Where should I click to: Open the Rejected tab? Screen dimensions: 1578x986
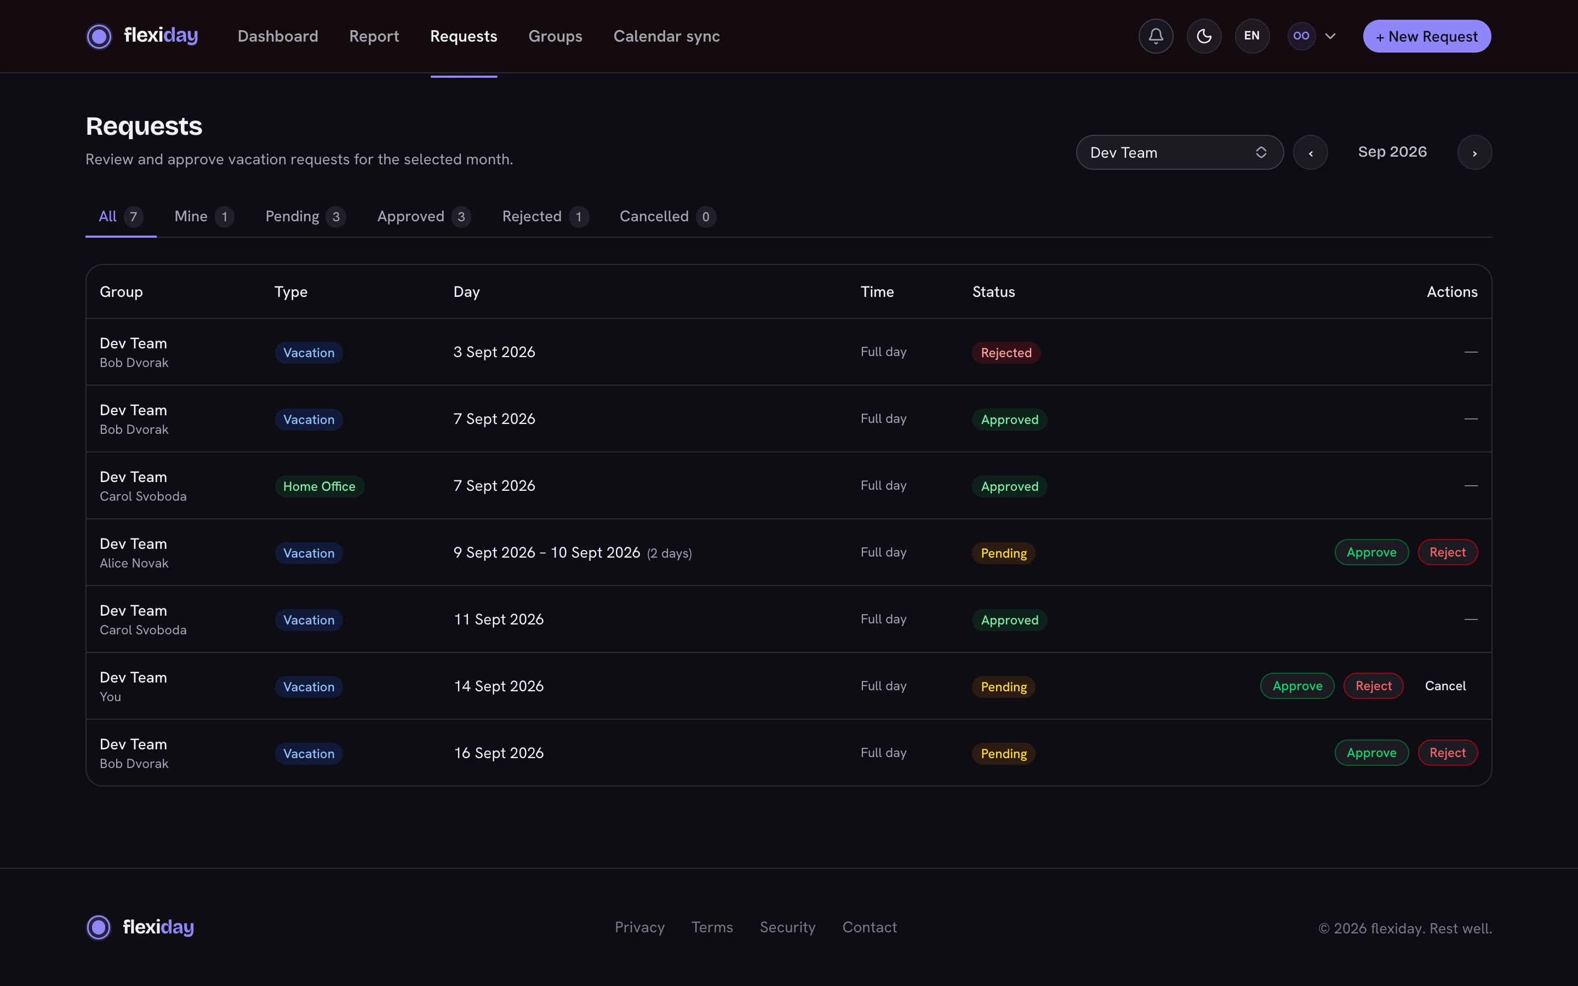point(545,216)
